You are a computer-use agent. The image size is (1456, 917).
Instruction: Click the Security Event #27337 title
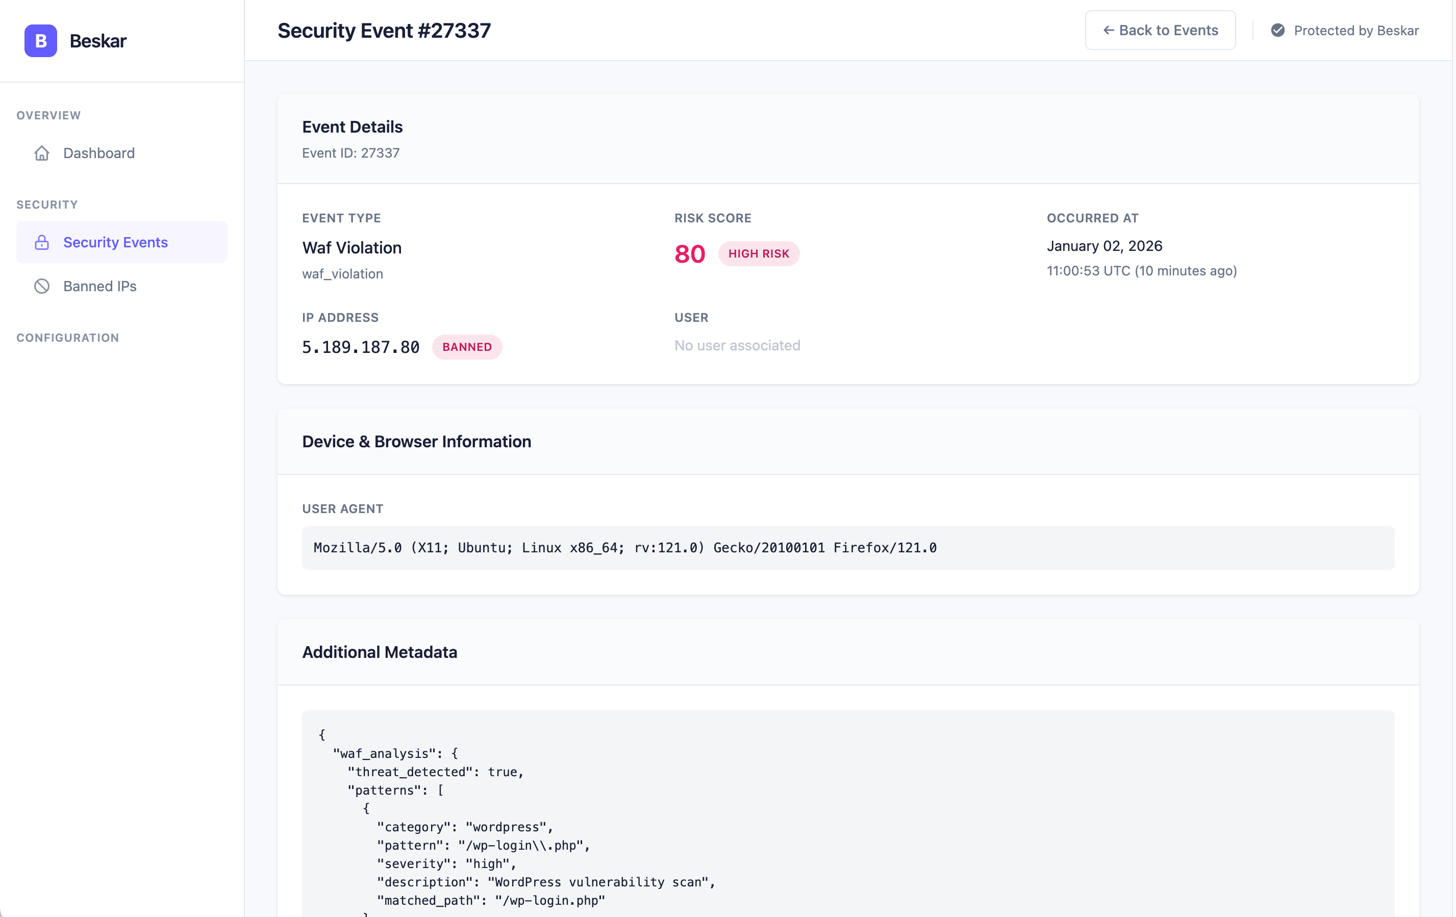tap(384, 30)
